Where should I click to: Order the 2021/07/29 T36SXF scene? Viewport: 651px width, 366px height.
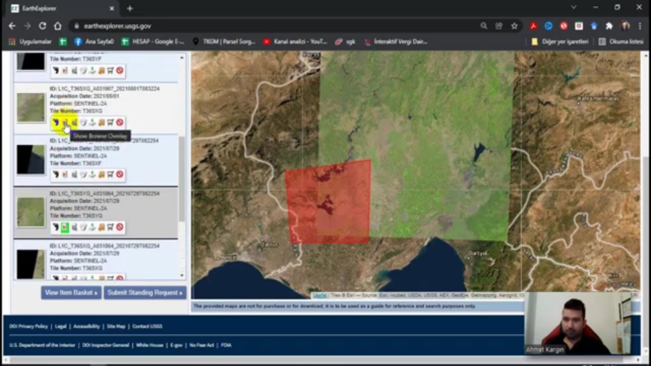(110, 175)
